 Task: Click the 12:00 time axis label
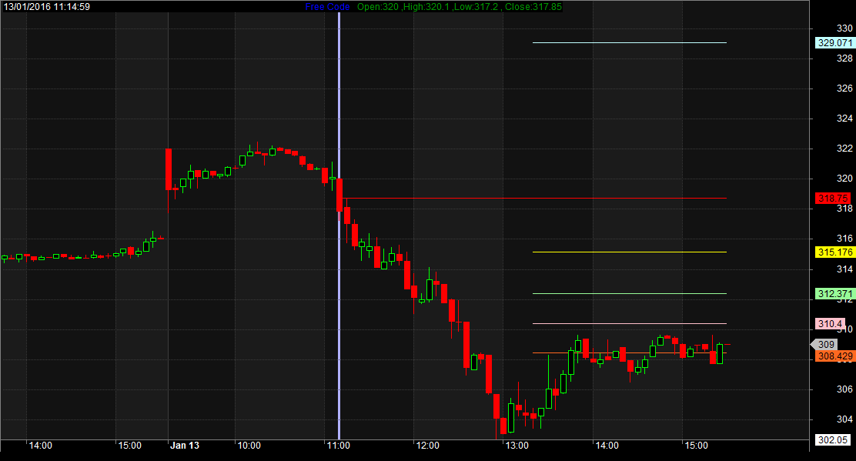(x=427, y=445)
